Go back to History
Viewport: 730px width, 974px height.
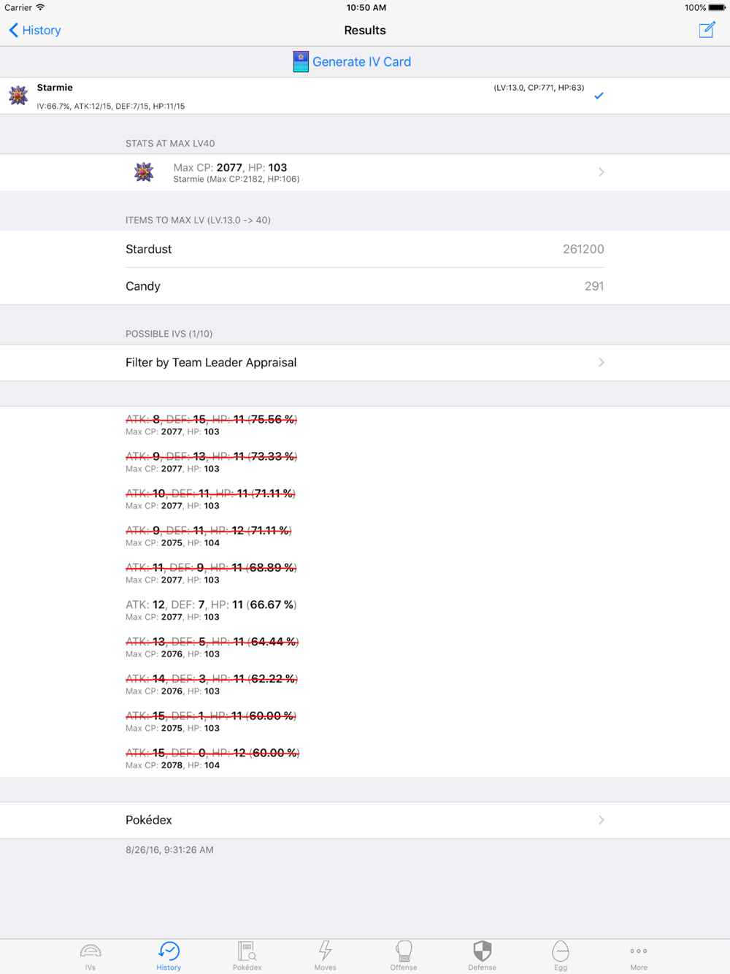click(34, 30)
